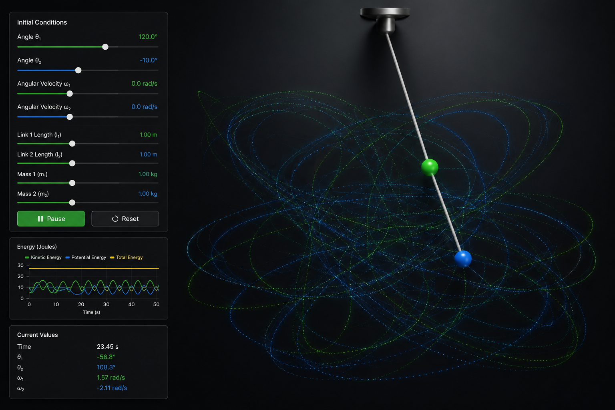
Task: Click the Mass 2 (m2) label
Action: tap(33, 194)
